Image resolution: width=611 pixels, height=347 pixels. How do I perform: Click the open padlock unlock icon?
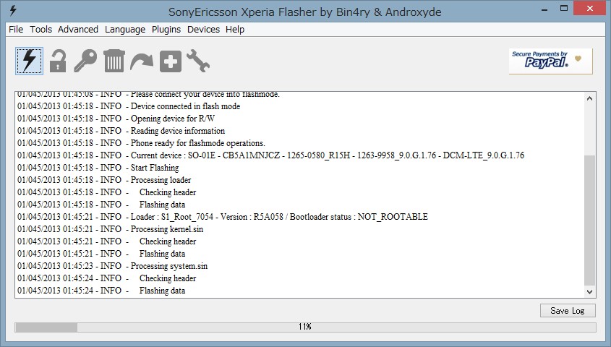(x=58, y=61)
